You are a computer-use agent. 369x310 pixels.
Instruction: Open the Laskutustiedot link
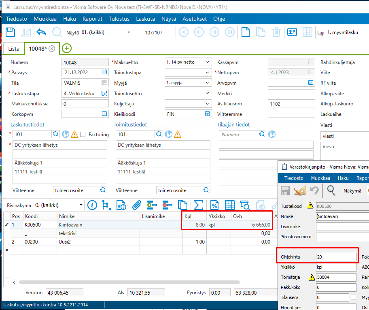(28, 125)
